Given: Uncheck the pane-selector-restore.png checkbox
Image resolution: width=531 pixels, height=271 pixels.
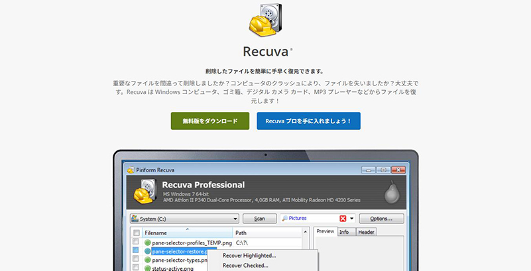Looking at the screenshot, I should coord(135,250).
